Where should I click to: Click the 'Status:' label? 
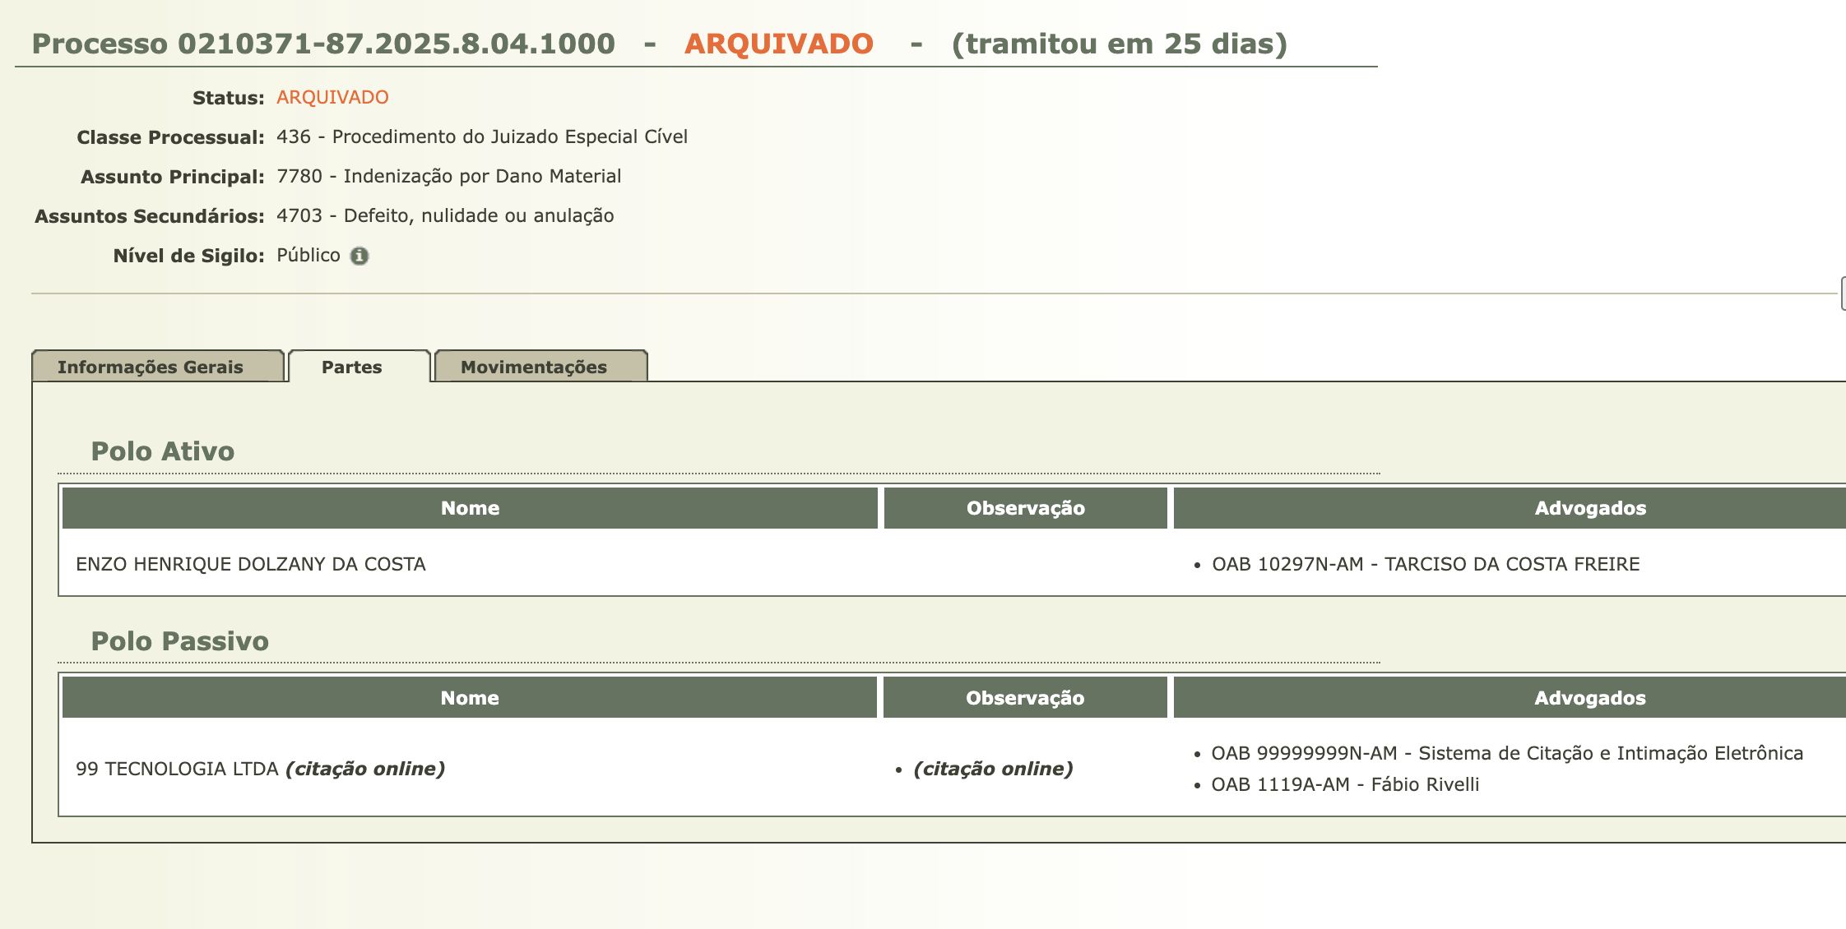click(x=228, y=98)
